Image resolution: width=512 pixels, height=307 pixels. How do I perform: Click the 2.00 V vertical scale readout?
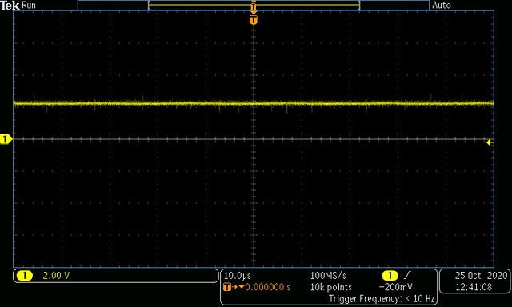click(56, 276)
